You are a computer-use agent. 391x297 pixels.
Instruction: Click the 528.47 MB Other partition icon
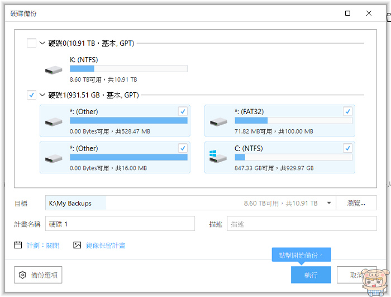pyautogui.click(x=54, y=121)
